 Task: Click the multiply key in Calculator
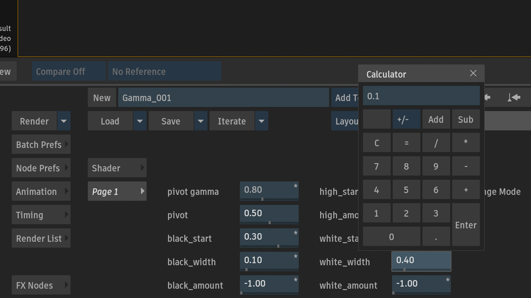(x=466, y=143)
